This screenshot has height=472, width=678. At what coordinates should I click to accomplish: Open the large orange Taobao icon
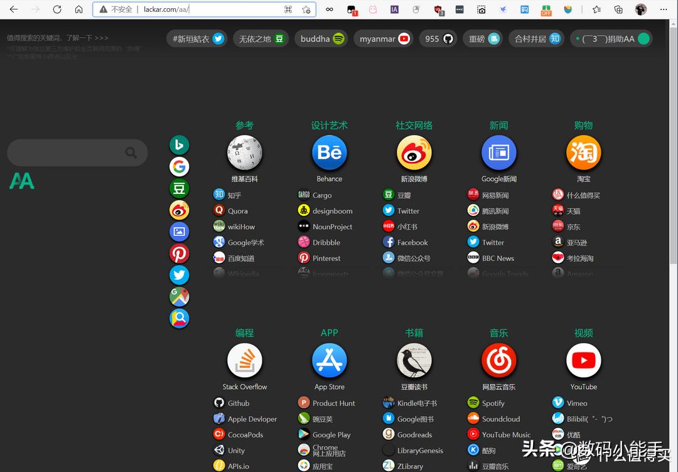click(x=584, y=152)
